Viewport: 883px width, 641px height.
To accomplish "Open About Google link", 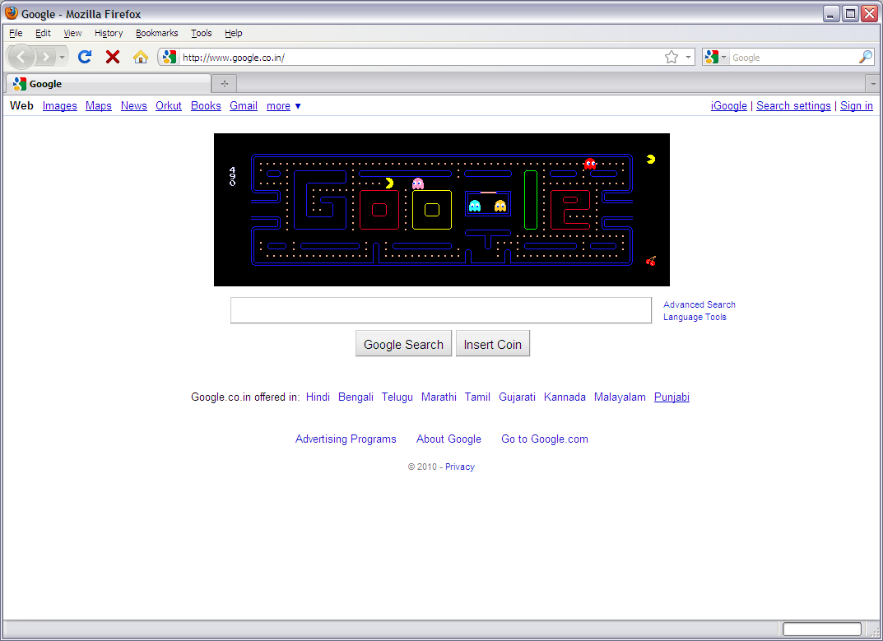I will [x=448, y=439].
